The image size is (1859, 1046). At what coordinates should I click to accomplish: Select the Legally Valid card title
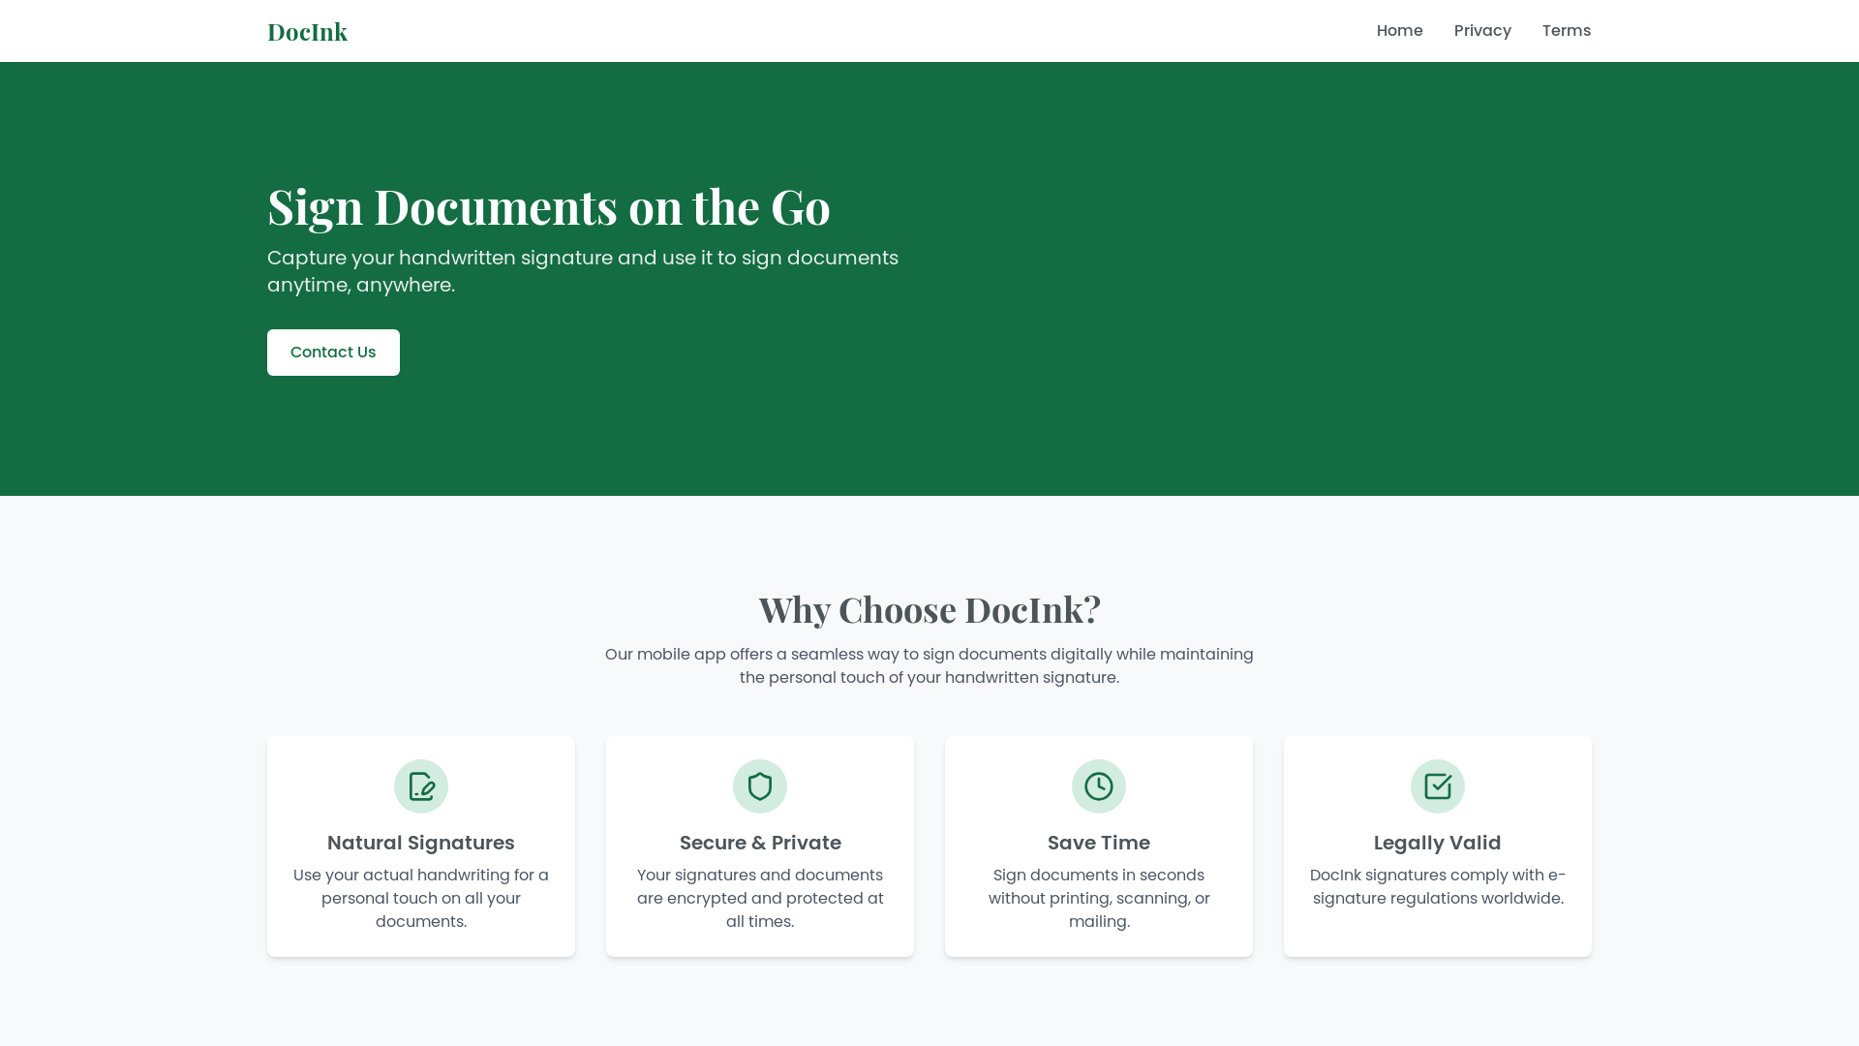[x=1438, y=843]
